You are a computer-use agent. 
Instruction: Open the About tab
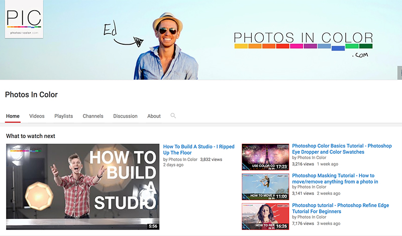154,116
